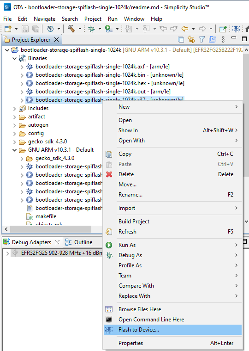Image resolution: width=249 pixels, height=351 pixels.
Task: Expand EFR32FG25 902-928 MHz debug adapter
Action: click(x=7, y=253)
